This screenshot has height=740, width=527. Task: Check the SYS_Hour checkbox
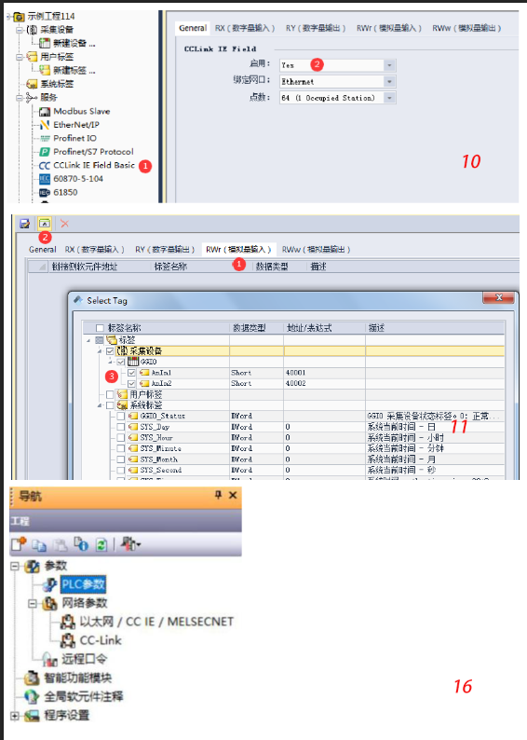[121, 437]
